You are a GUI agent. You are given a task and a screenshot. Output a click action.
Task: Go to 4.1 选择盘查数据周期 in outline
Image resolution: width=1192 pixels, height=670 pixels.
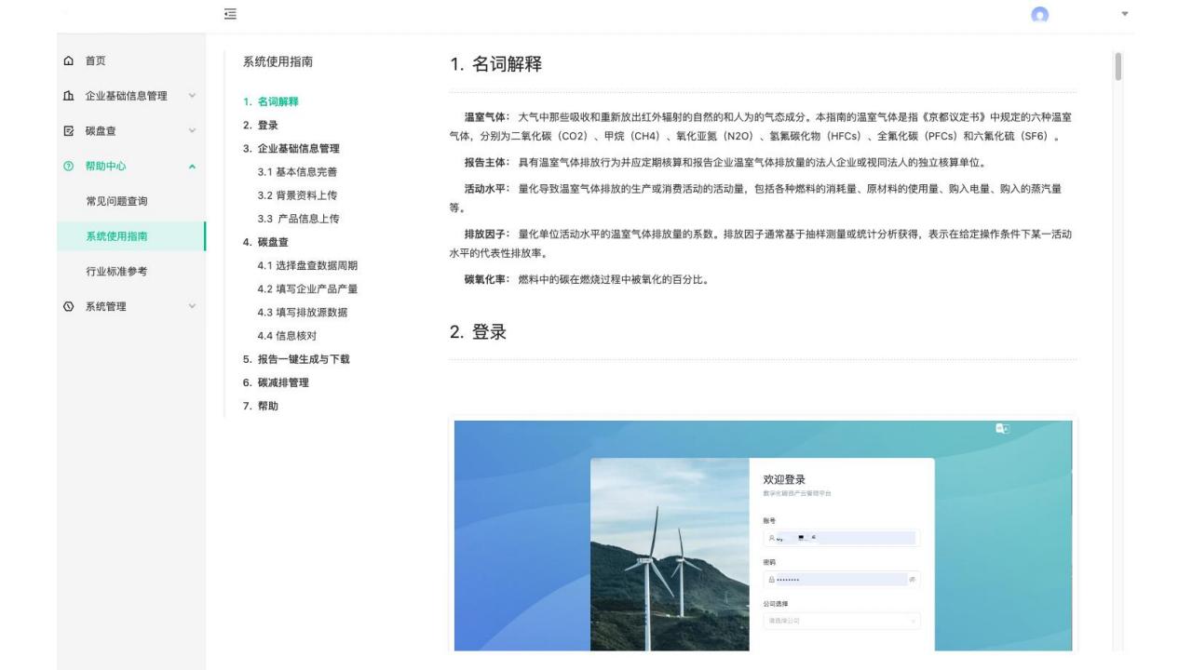(307, 265)
